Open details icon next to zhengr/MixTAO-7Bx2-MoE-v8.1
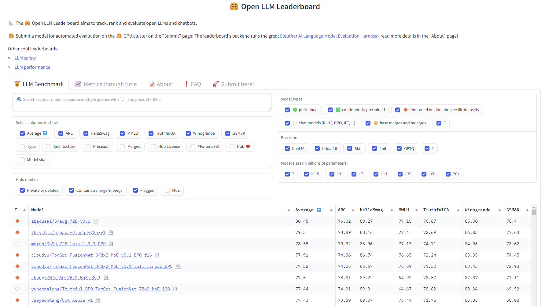This screenshot has height=306, width=545. tap(106, 278)
